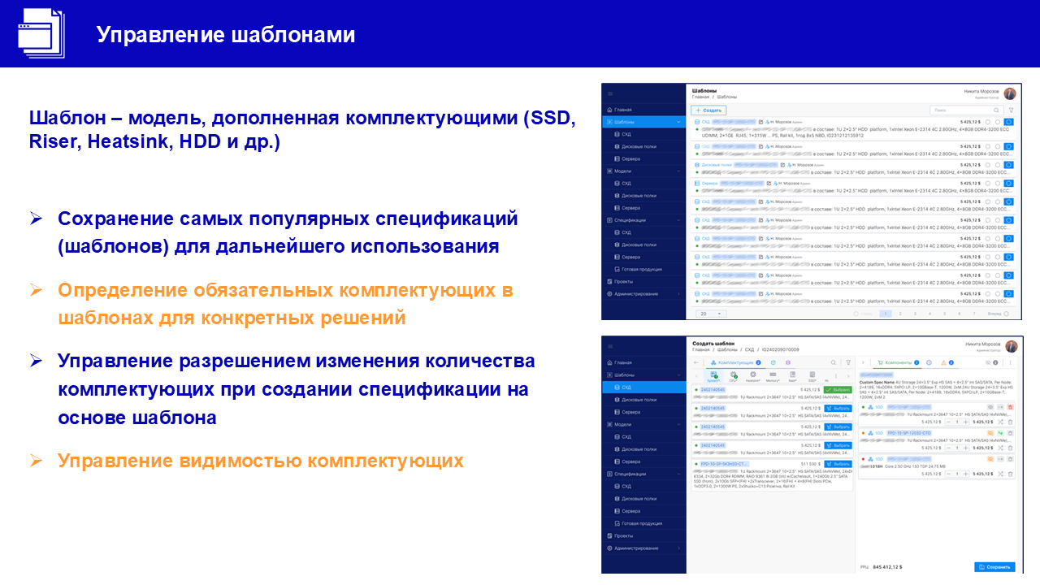Open three-dot more menu in Компоненты header
This screenshot has height=585, width=1040.
1010,362
